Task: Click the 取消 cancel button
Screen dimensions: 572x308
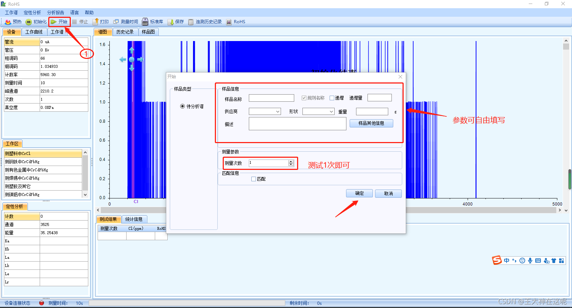Action: [x=388, y=193]
